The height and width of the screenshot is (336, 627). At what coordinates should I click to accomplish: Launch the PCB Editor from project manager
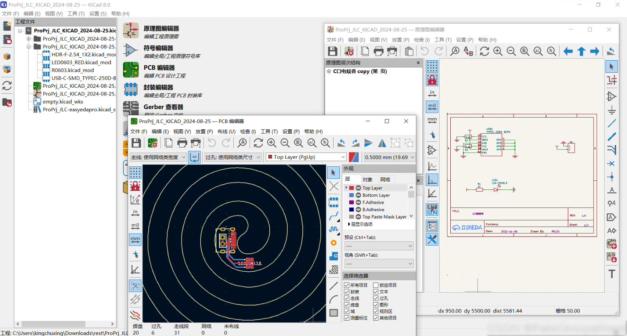pyautogui.click(x=131, y=70)
